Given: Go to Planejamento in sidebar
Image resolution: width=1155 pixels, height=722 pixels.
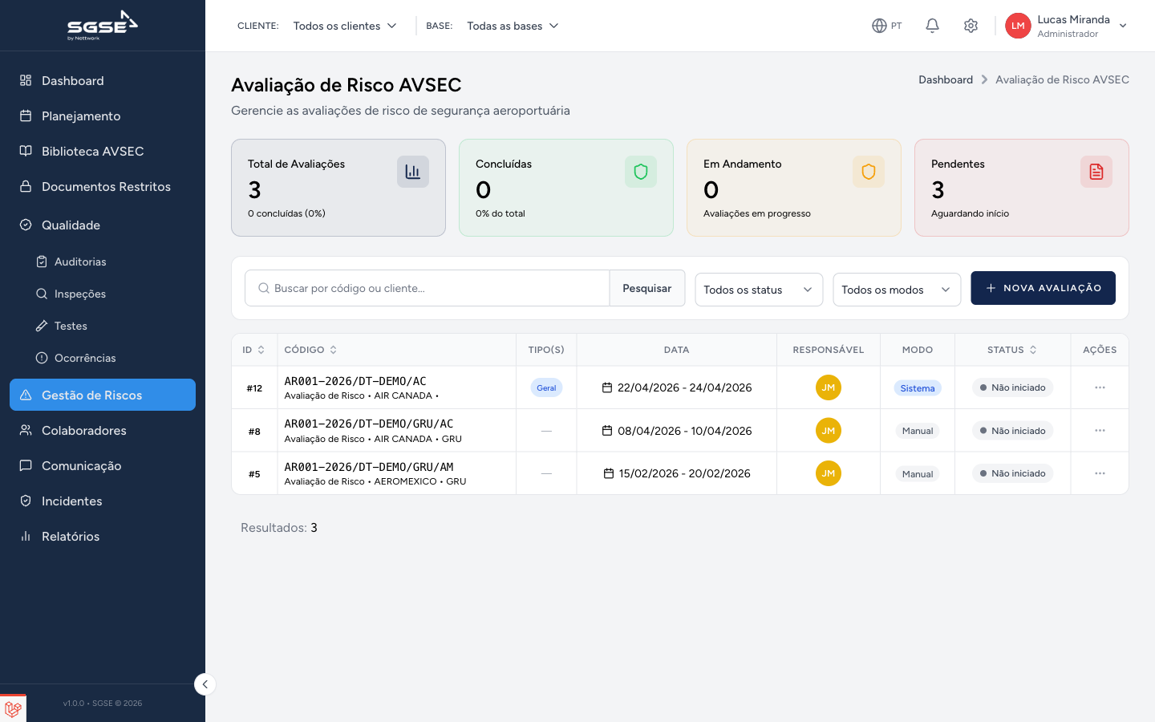Looking at the screenshot, I should click(103, 116).
